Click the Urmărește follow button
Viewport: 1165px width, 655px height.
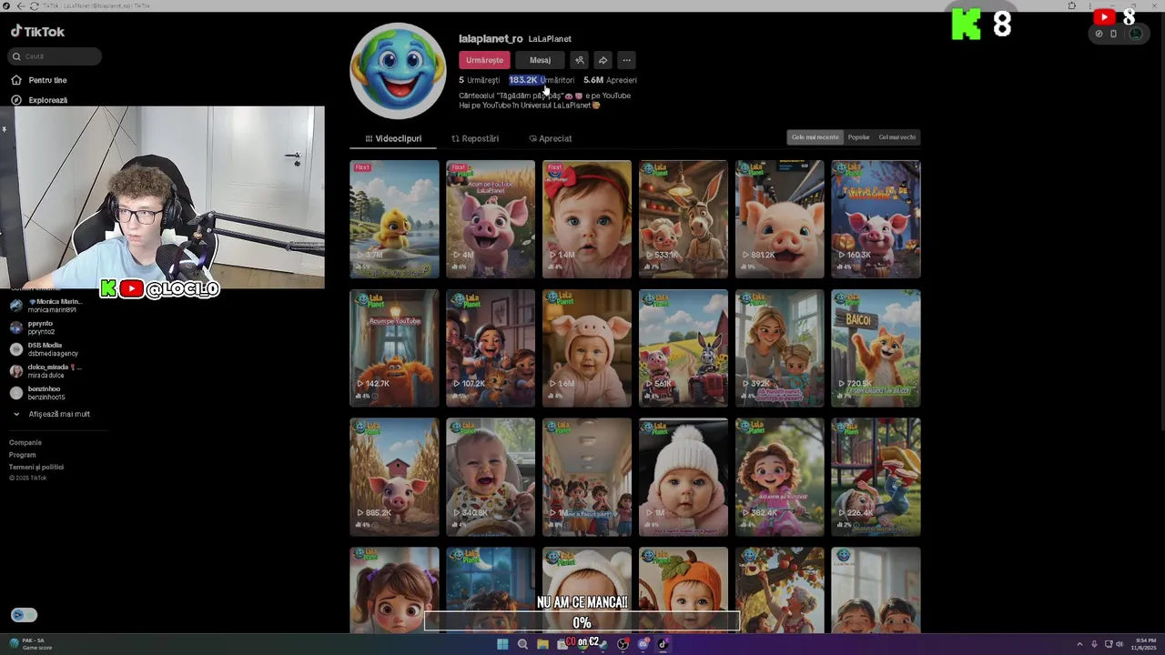pos(484,60)
